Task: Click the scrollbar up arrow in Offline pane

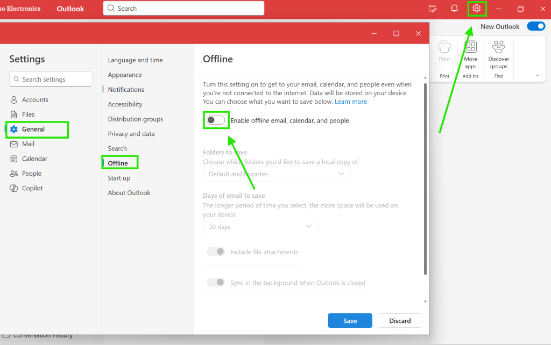Action: coord(425,77)
